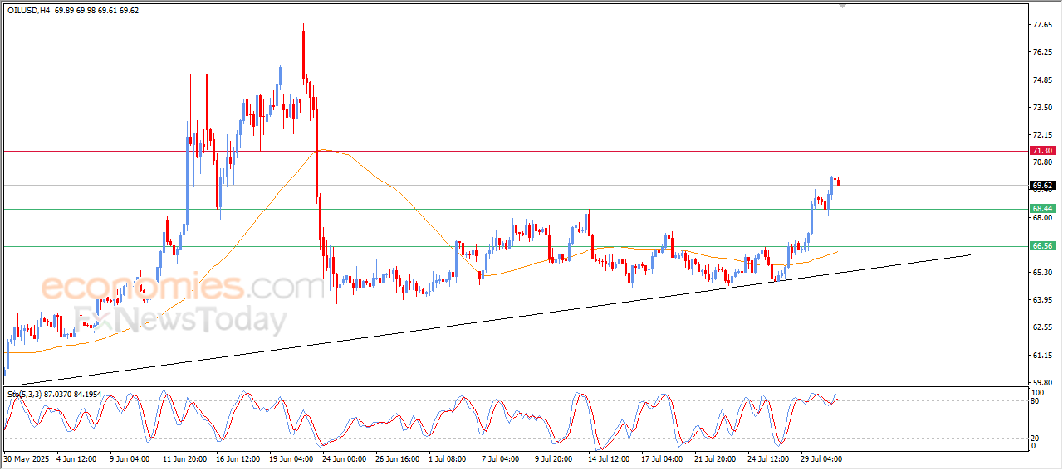Viewport: 1063px width, 470px height.
Task: Select the green horizontal line at 68.44
Action: click(515, 209)
